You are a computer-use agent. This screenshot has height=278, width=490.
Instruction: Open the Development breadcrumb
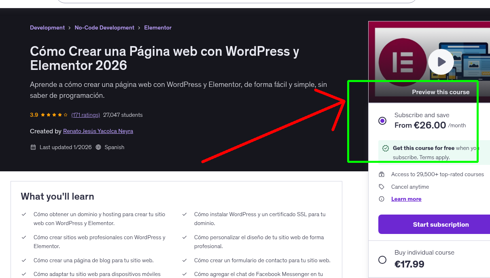click(x=47, y=27)
